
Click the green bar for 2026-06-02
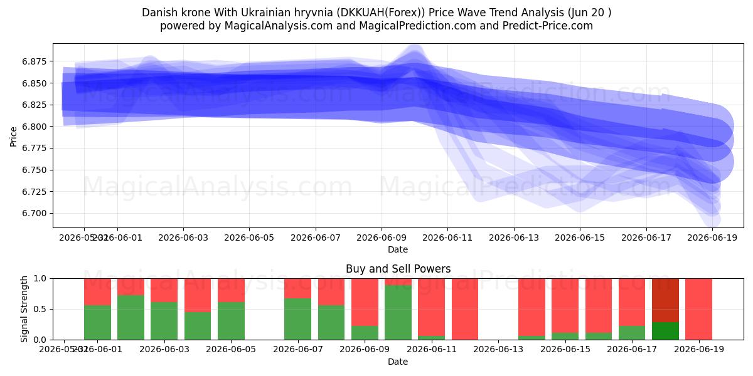pyautogui.click(x=131, y=317)
